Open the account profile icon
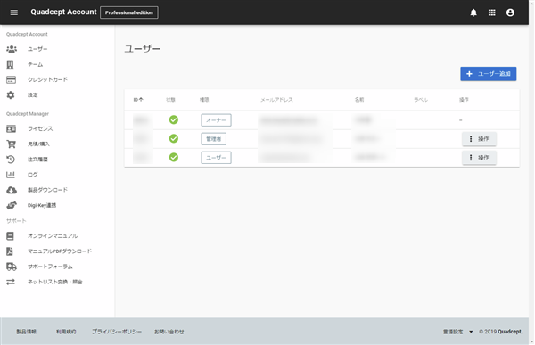 (x=510, y=12)
